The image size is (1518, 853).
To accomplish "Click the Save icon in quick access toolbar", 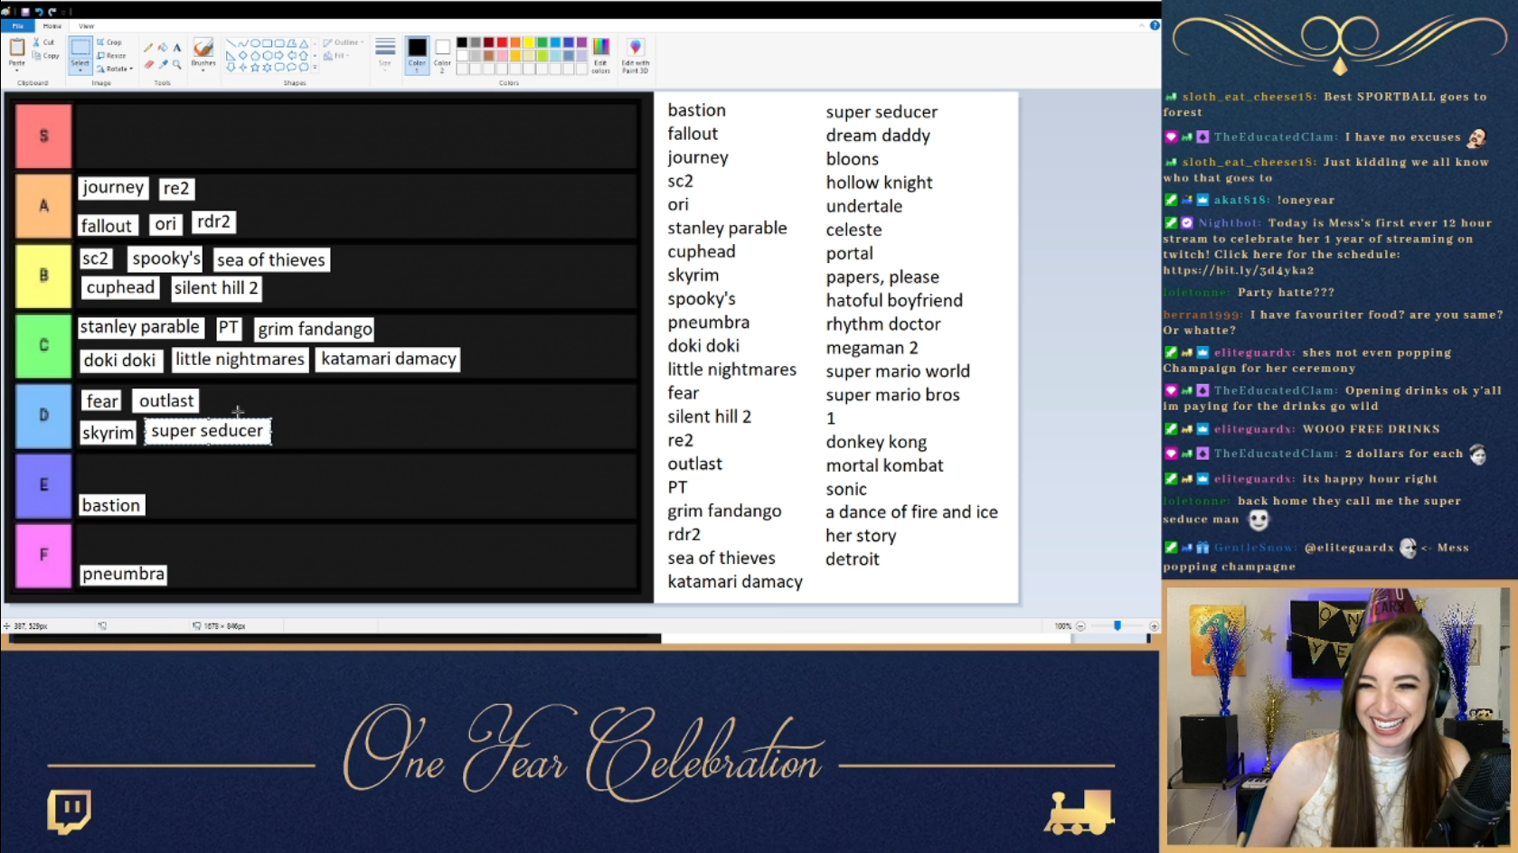I will click(25, 12).
